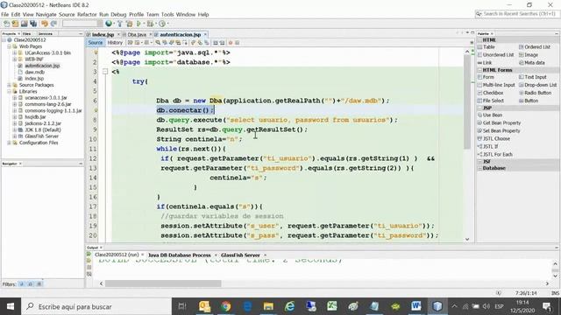Screen dimensions: 561x315
Task: Collapse the Web Pages folder
Action: 9,46
